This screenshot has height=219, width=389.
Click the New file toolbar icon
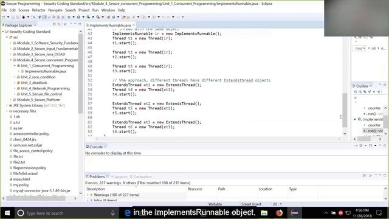(4, 17)
